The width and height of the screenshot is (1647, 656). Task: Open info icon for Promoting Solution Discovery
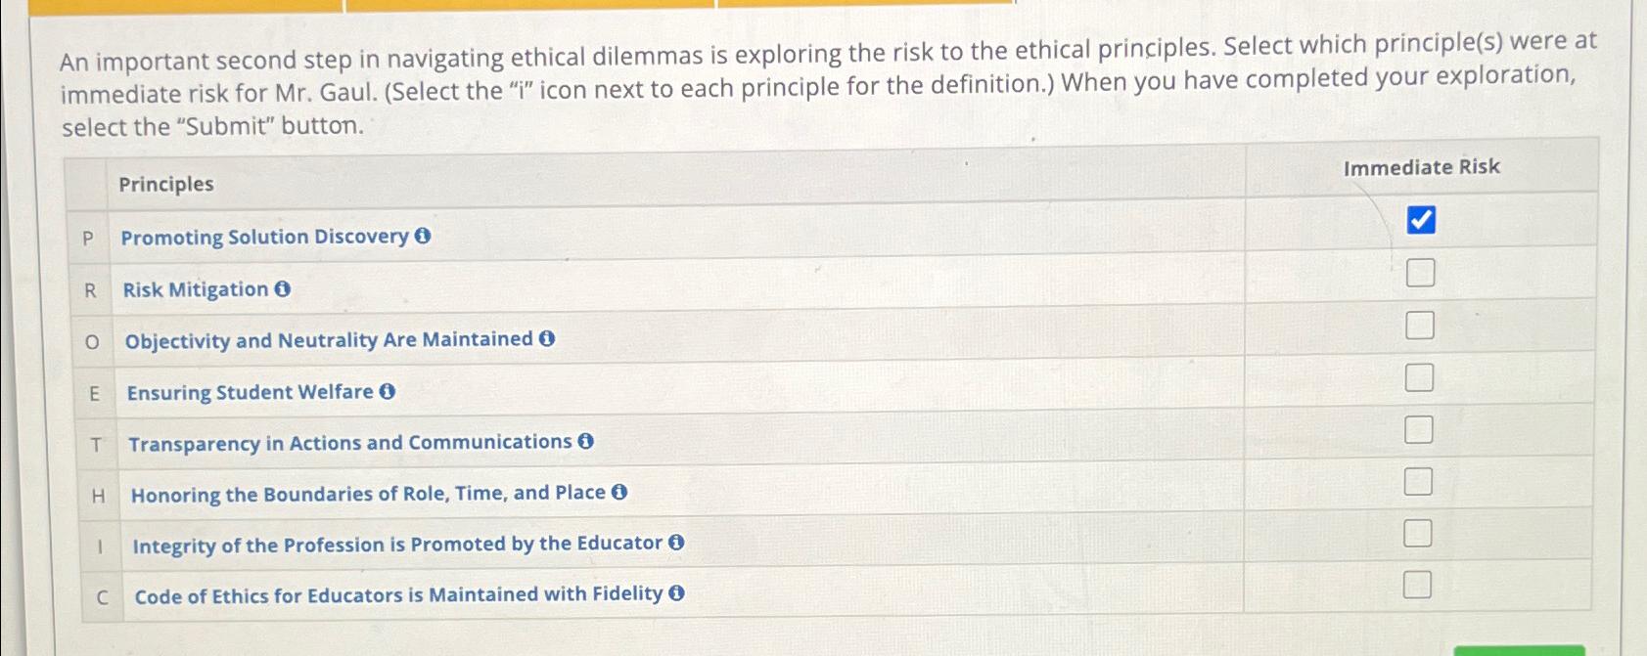click(x=423, y=236)
